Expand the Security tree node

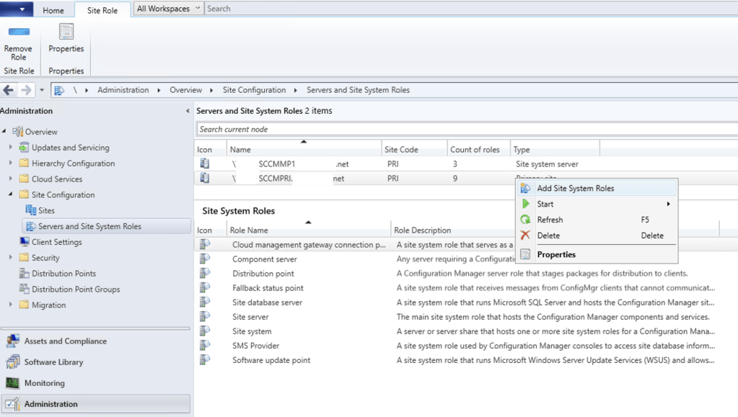click(11, 258)
